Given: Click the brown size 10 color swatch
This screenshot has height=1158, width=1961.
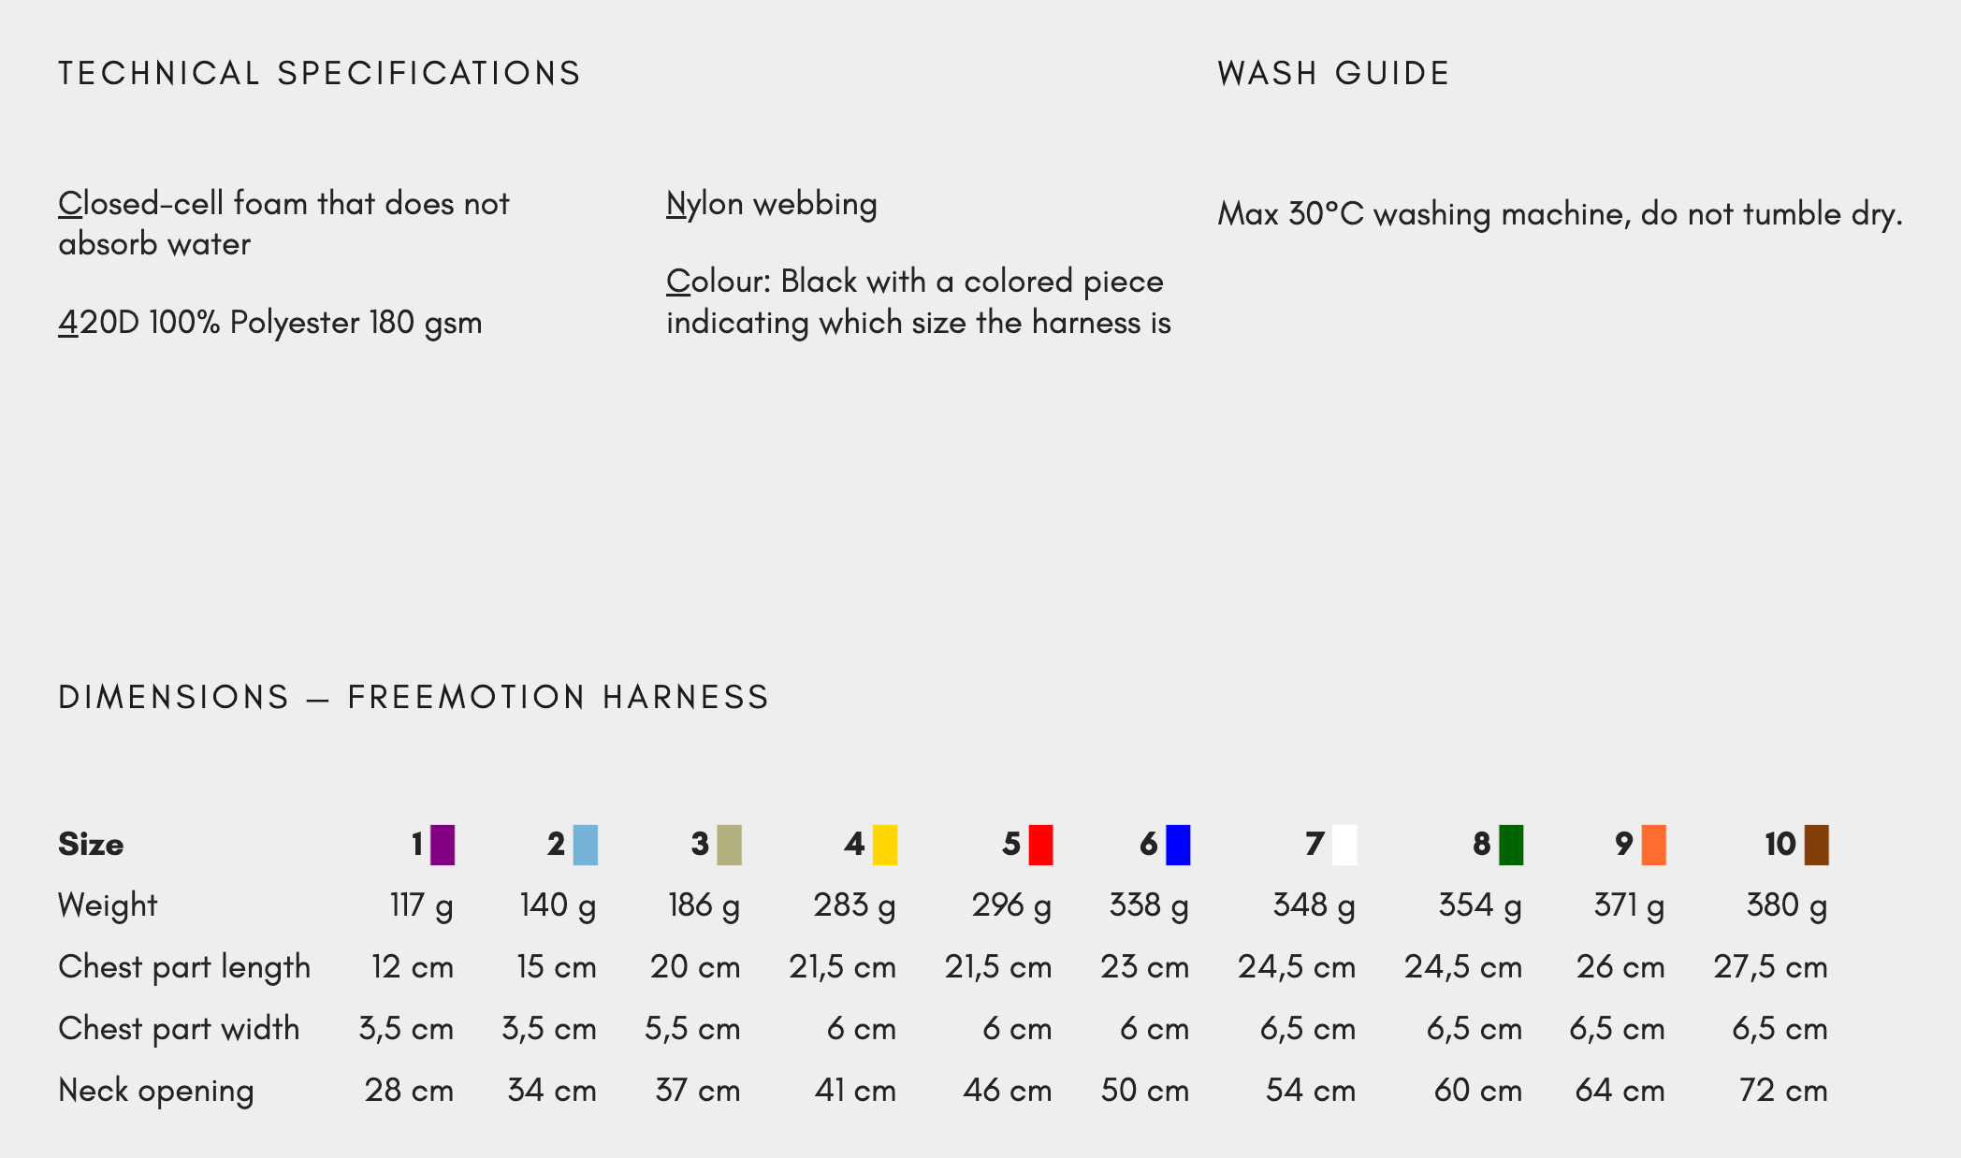Looking at the screenshot, I should (1817, 845).
